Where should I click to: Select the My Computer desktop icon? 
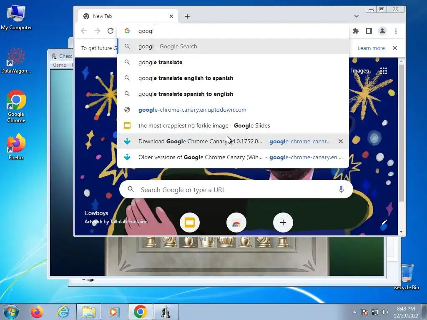pyautogui.click(x=16, y=17)
